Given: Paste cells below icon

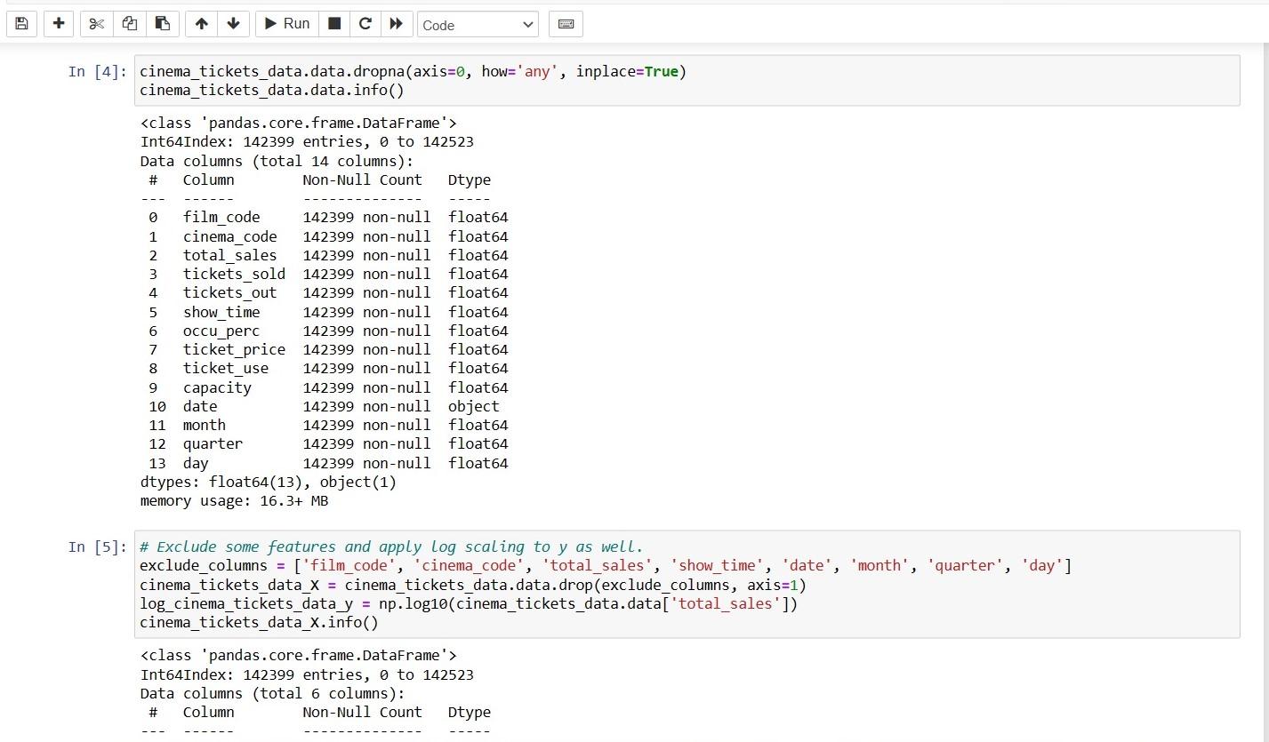Looking at the screenshot, I should (163, 24).
